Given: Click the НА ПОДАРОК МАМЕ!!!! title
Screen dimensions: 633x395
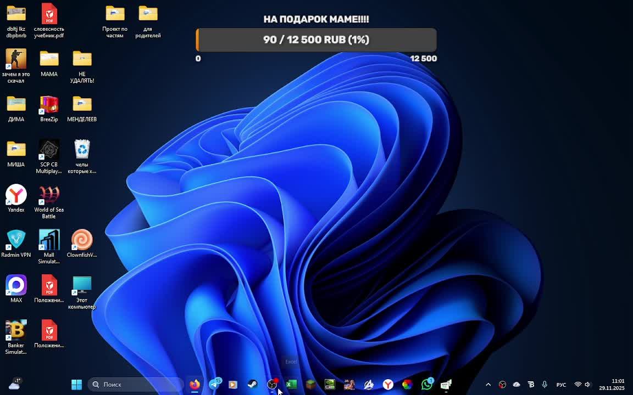Looking at the screenshot, I should point(316,19).
